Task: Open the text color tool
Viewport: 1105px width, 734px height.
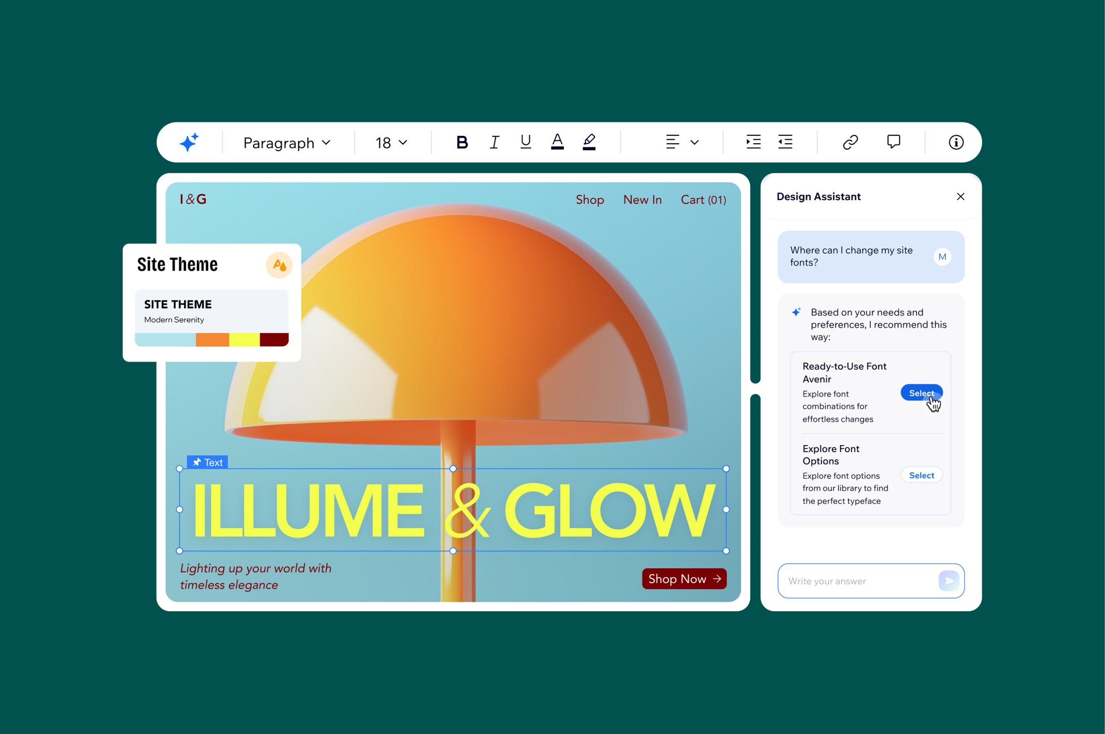Action: 557,141
